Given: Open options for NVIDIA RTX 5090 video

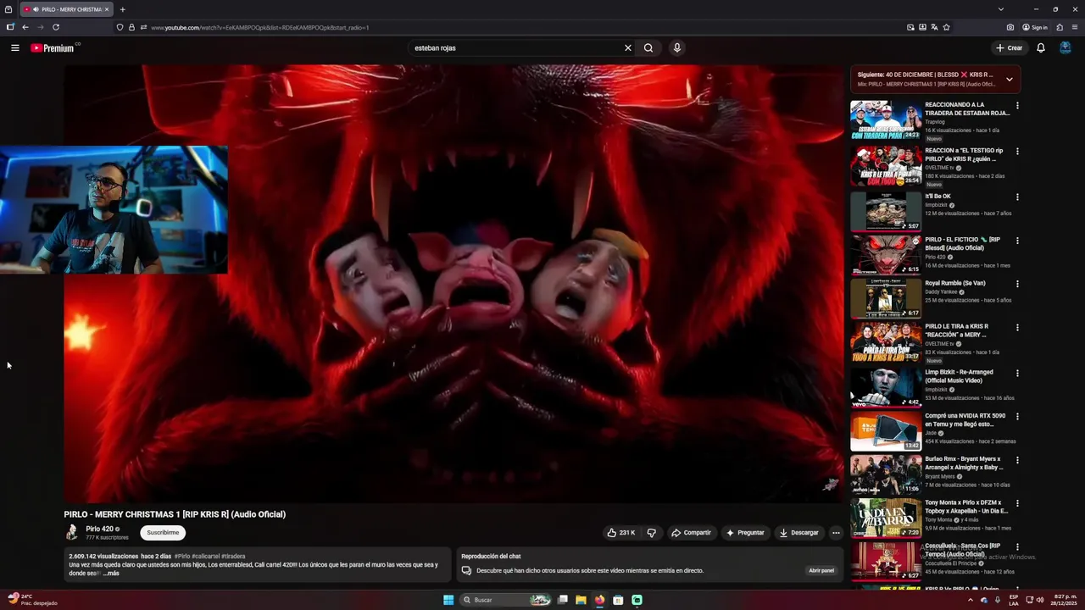Looking at the screenshot, I should point(1017,417).
